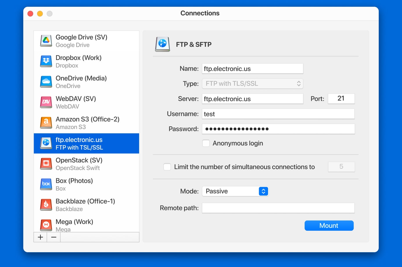Open the Mode dropdown showing Passive
This screenshot has width=402, height=267.
(x=235, y=191)
